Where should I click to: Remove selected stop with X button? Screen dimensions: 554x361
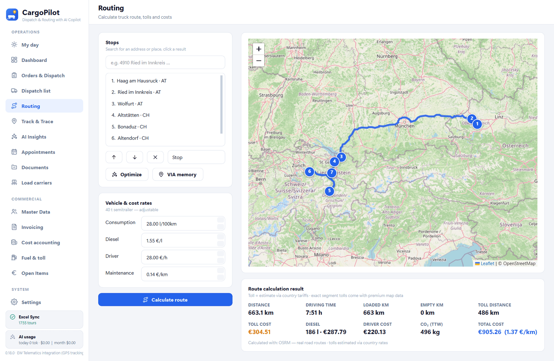point(155,157)
